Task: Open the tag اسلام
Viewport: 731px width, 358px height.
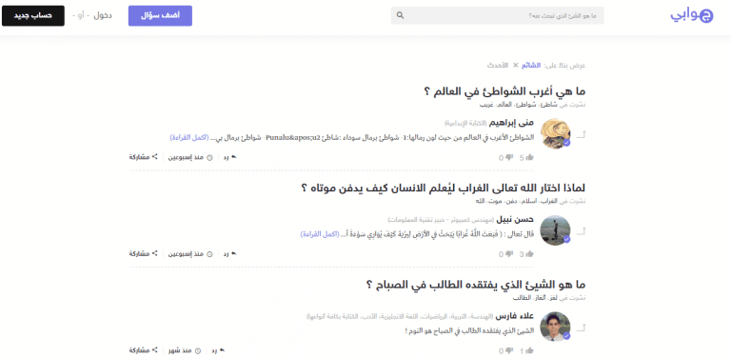Action: [528, 202]
